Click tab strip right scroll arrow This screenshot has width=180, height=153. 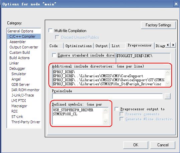(173, 45)
